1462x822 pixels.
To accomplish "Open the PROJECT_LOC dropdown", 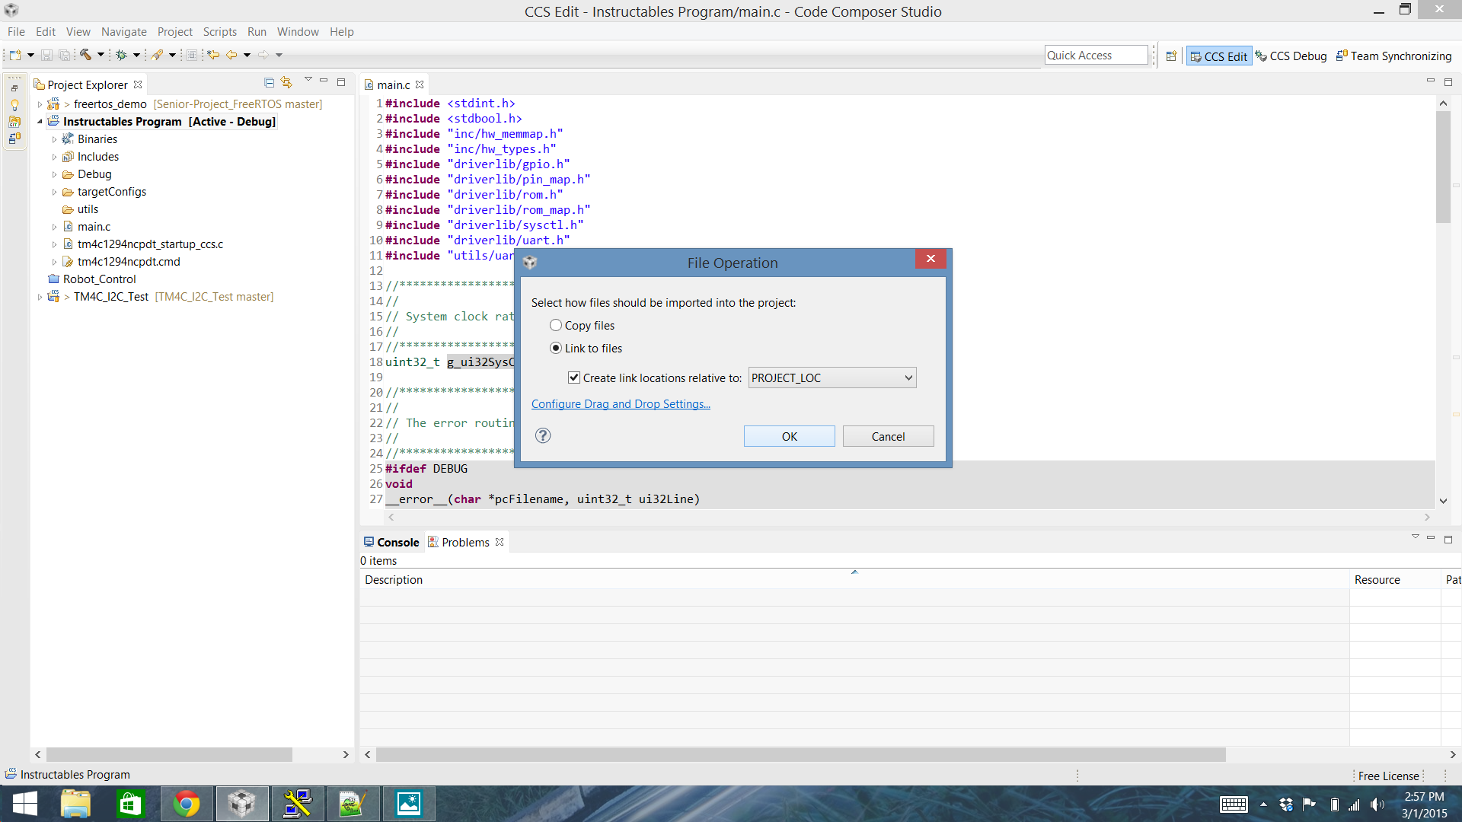I will click(907, 378).
